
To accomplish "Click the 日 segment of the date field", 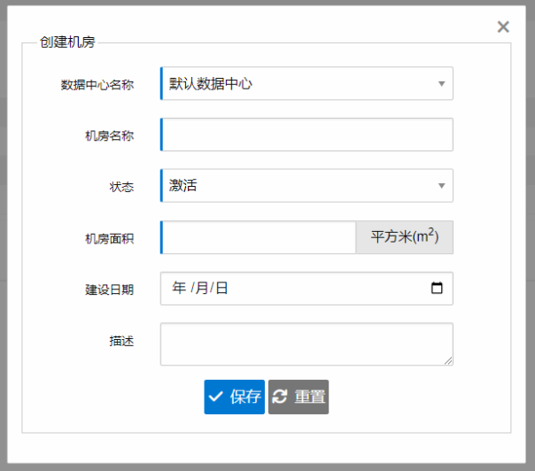I will [x=221, y=288].
